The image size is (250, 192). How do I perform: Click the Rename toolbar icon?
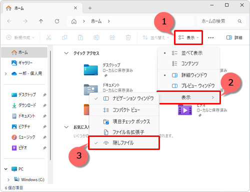tap(96, 37)
